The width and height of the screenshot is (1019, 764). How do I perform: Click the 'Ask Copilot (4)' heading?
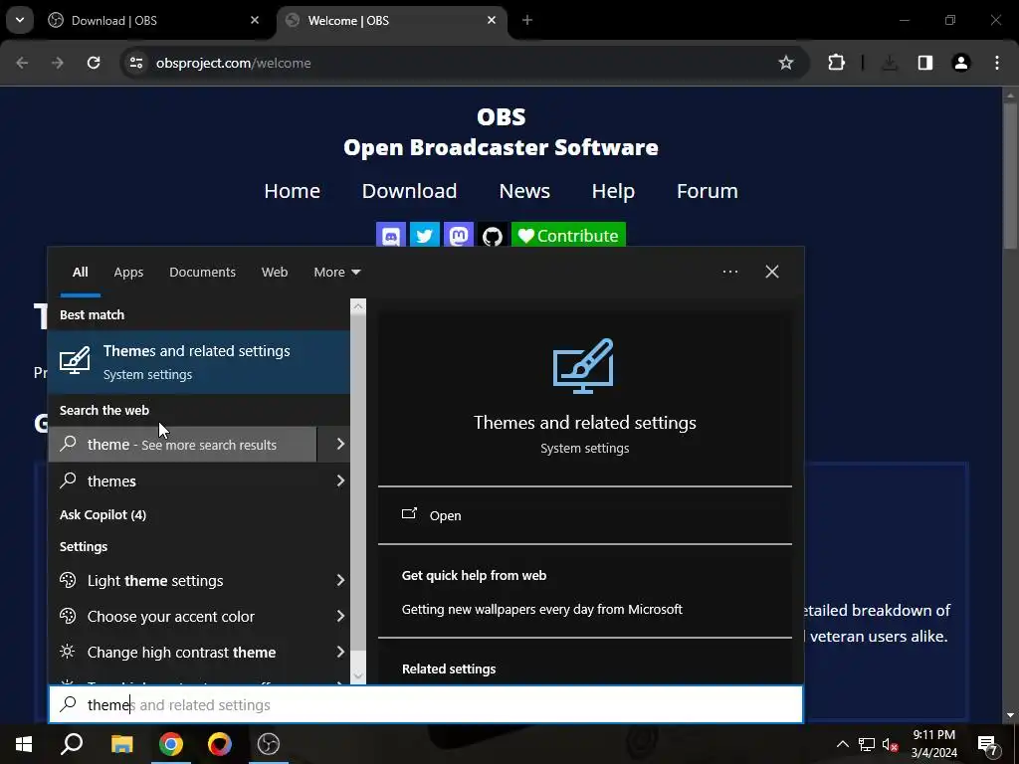[x=102, y=514]
